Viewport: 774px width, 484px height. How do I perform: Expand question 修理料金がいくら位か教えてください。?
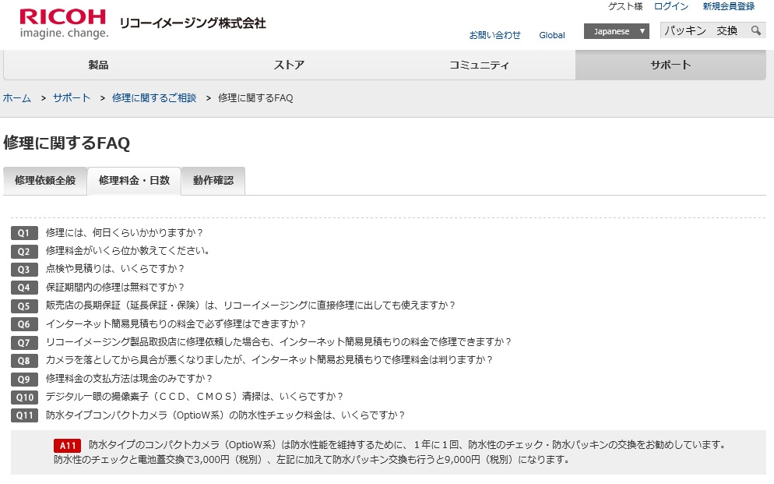(128, 251)
